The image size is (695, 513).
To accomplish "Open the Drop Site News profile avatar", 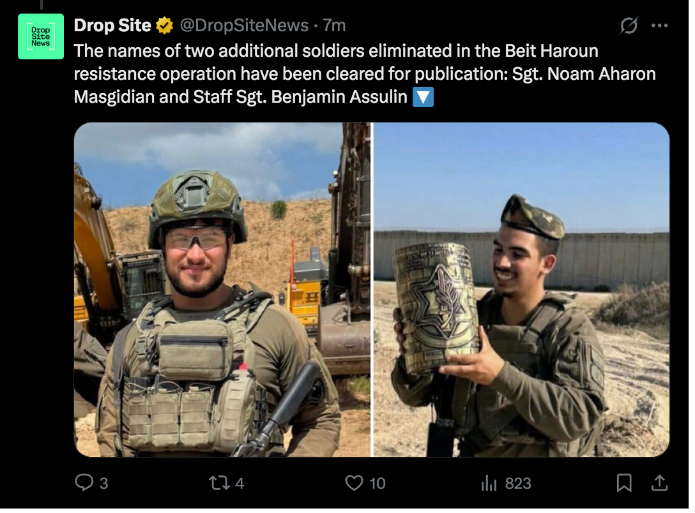I will [x=41, y=37].
